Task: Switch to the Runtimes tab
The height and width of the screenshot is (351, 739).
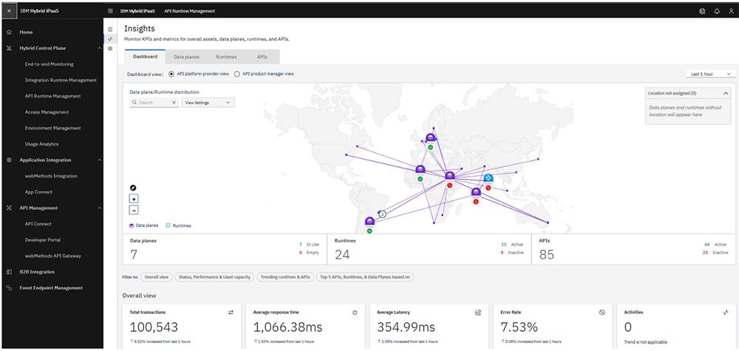Action: tap(226, 56)
